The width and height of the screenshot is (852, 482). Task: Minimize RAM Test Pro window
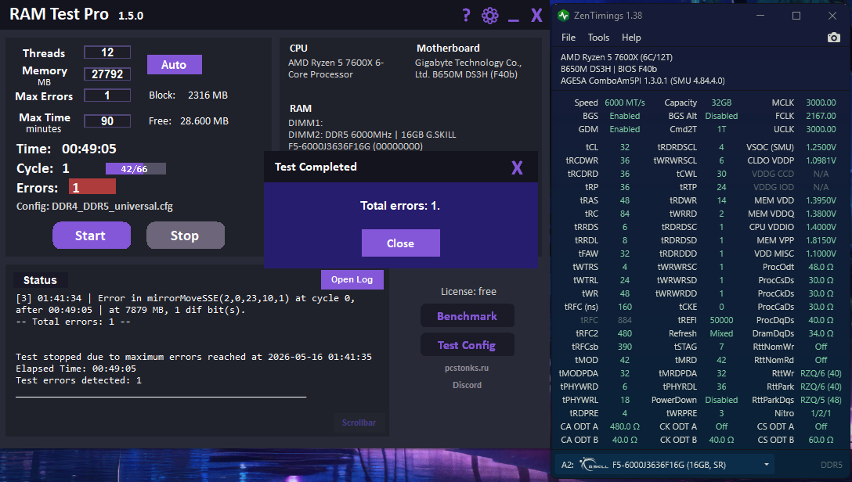coord(514,20)
